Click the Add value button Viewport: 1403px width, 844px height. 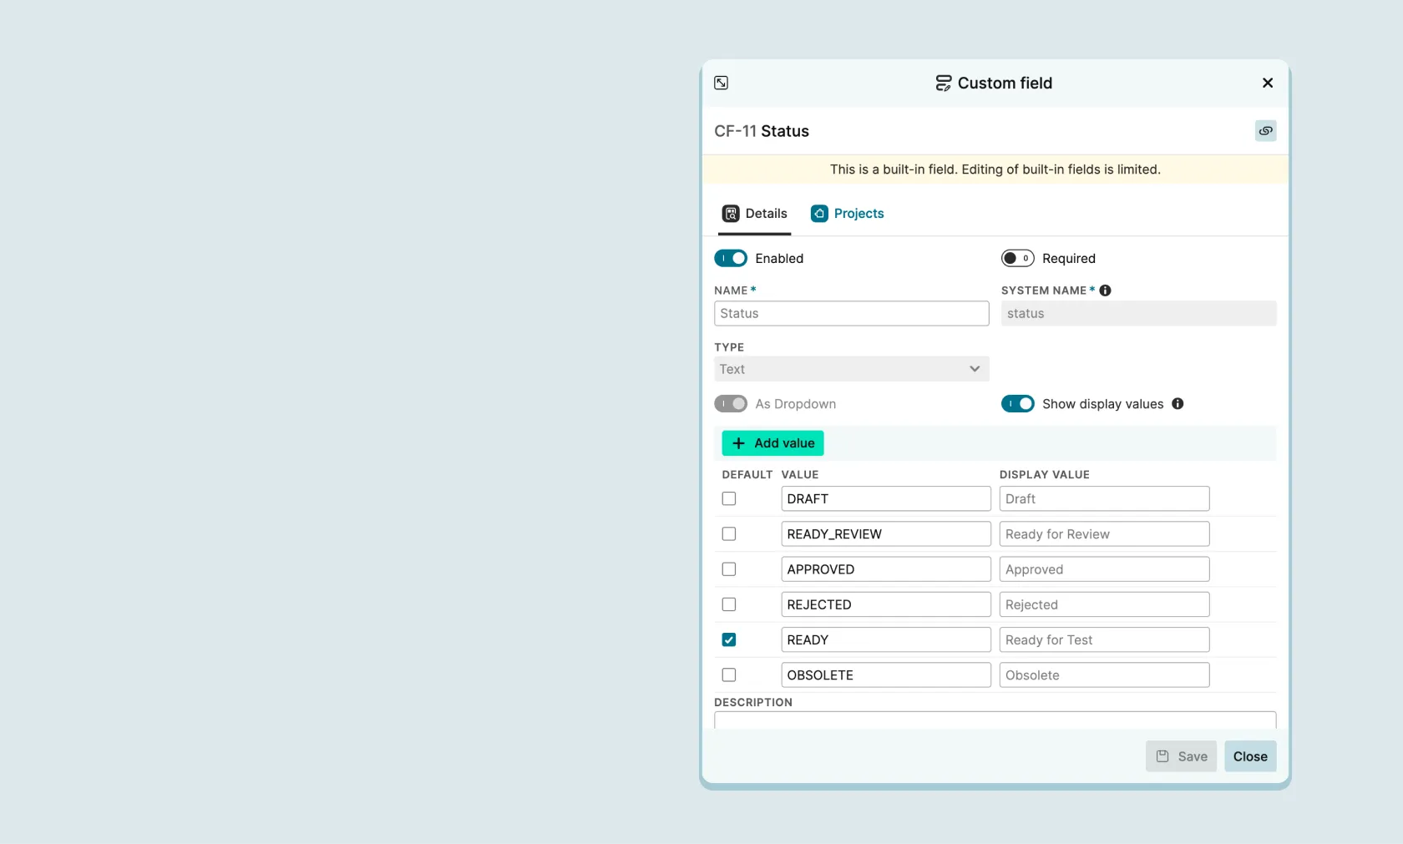[772, 443]
